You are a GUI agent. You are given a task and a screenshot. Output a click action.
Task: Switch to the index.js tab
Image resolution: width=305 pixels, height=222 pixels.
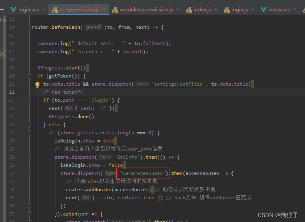click(x=202, y=10)
